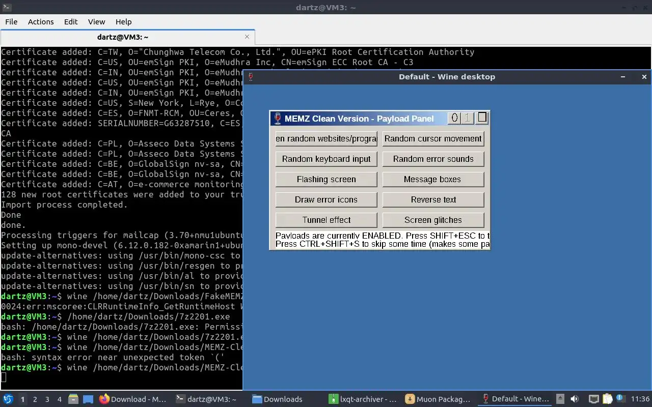Click the Default - Wine desktop taskbar entry

pos(515,399)
